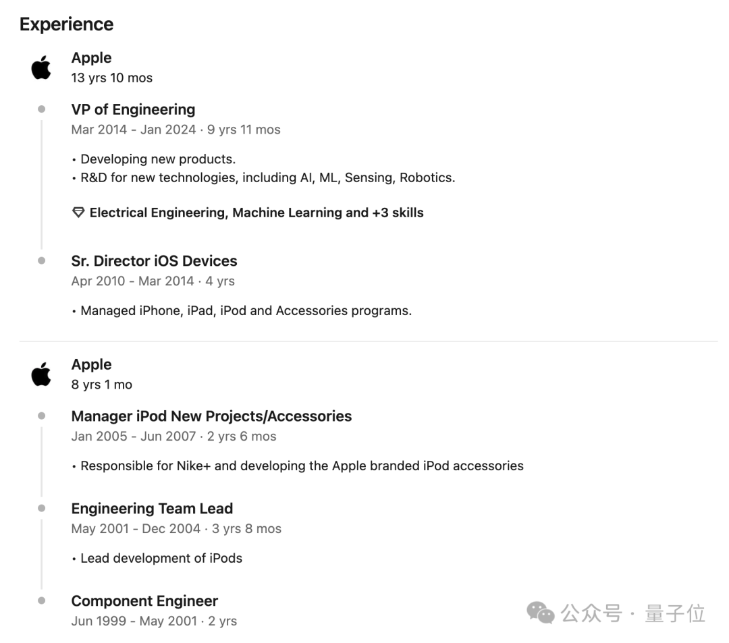Viewport: 729px width, 643px height.
Task: Click the VP of Engineering timeline dot
Action: (42, 109)
